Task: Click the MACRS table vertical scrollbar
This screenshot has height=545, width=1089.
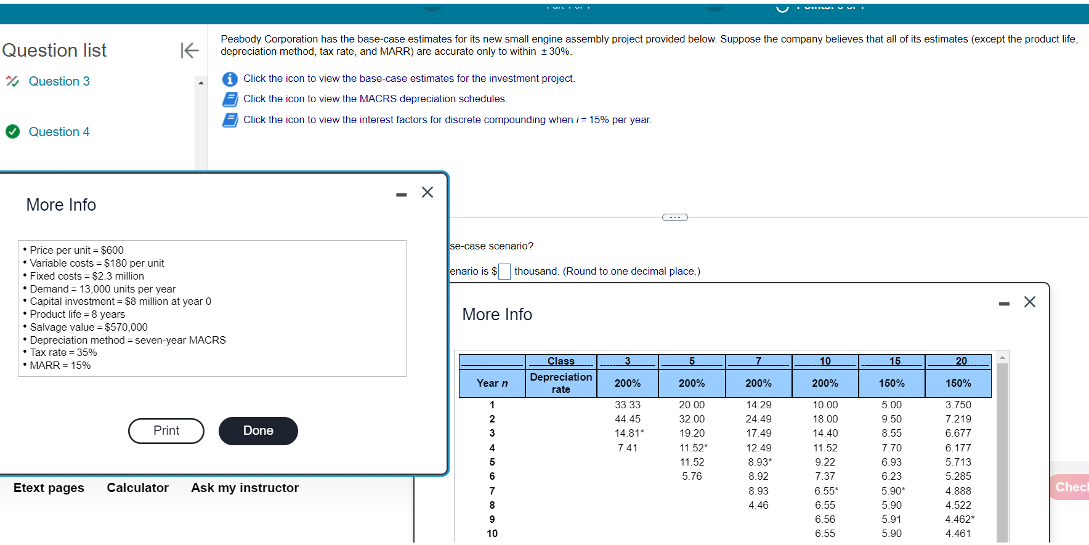Action: click(1002, 453)
